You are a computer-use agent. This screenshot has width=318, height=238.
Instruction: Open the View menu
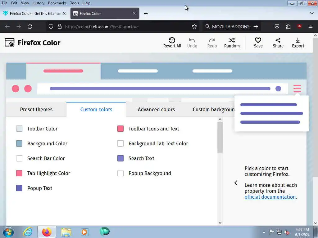coord(25,3)
